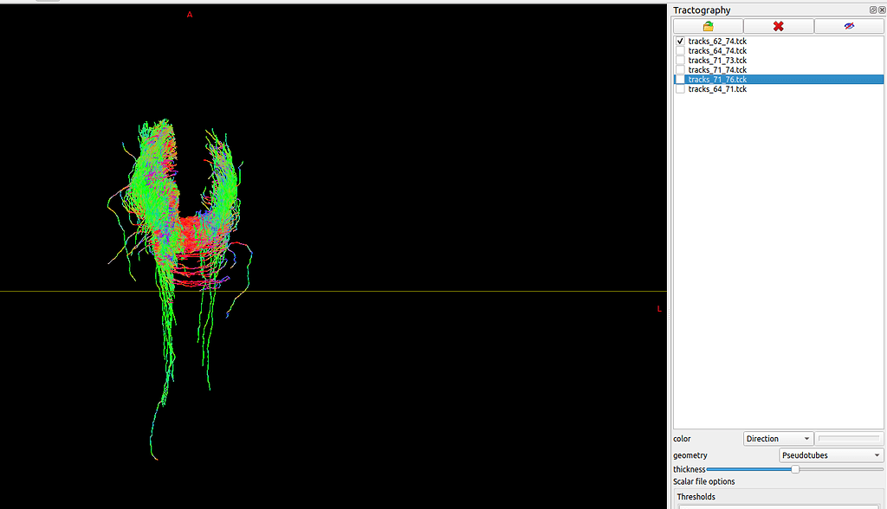The width and height of the screenshot is (887, 509).
Task: Select tracks_71_74.tck in the track list
Action: (715, 69)
